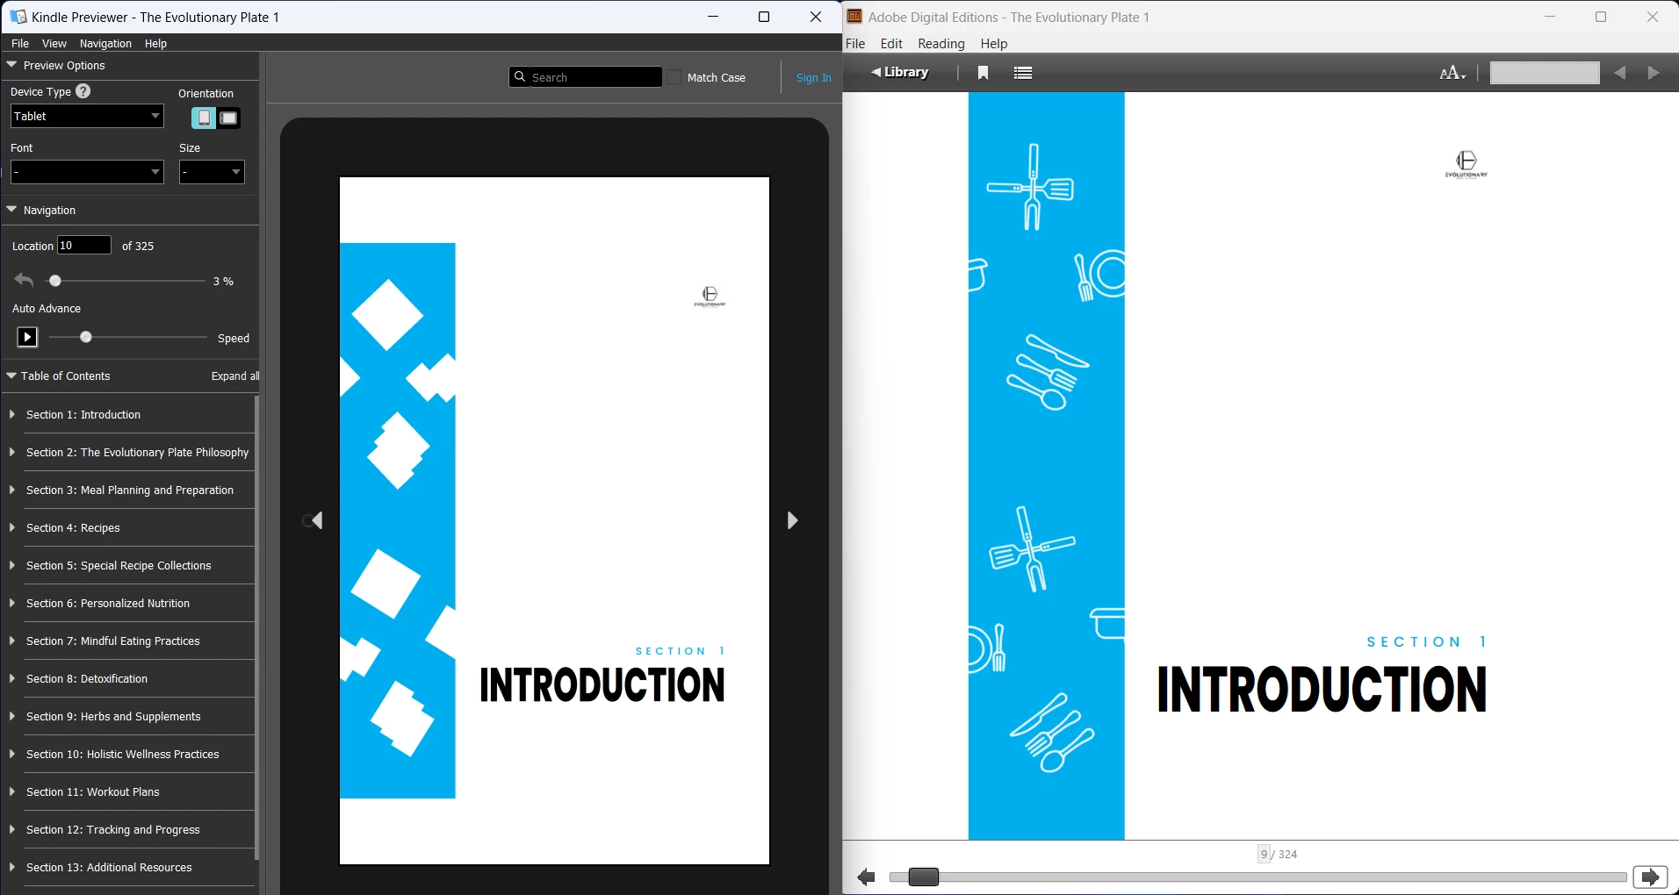Expand Section 4: Recipes arrow
1679x895 pixels.
(12, 527)
